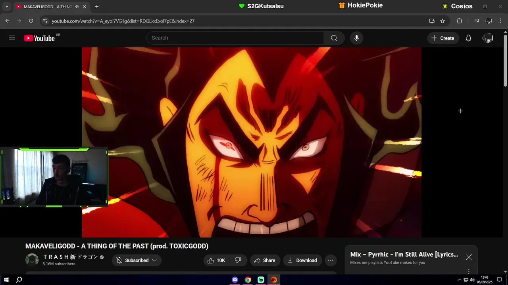This screenshot has height=285, width=508.
Task: Close the MAKAVELIGODD tab
Action: (85, 7)
